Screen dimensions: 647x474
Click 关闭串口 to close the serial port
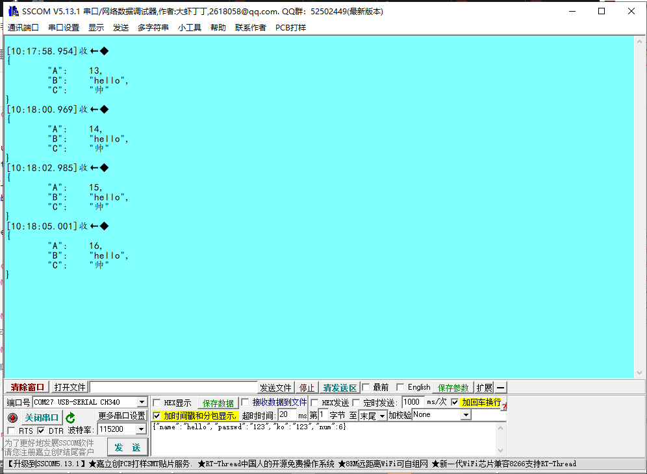tap(41, 418)
